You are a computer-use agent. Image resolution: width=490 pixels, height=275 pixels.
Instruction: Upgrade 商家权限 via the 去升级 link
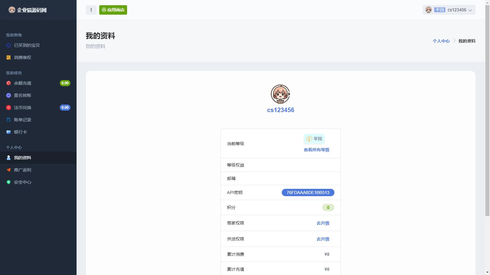tap(323, 223)
